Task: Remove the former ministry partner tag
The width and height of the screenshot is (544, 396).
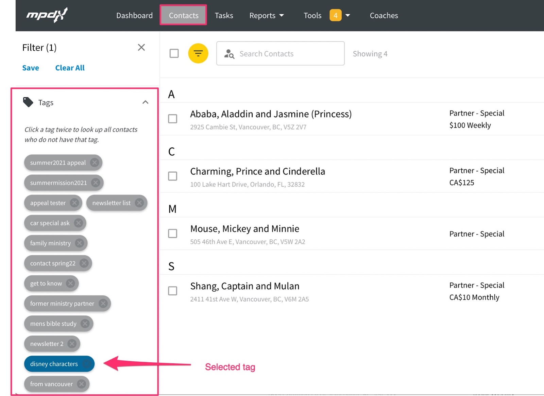Action: 103,304
